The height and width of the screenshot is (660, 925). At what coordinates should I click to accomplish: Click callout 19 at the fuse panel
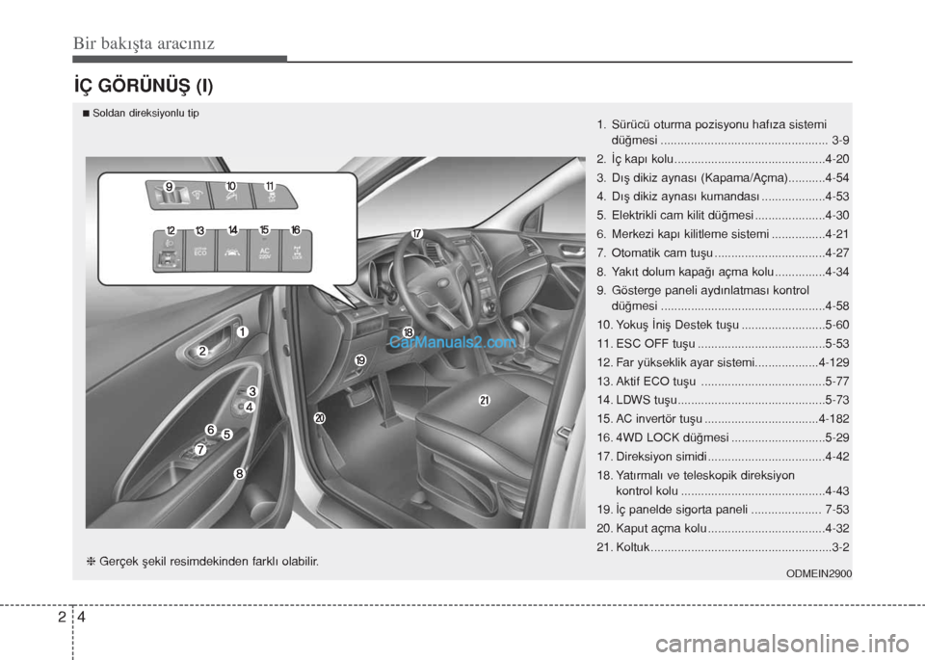point(360,360)
